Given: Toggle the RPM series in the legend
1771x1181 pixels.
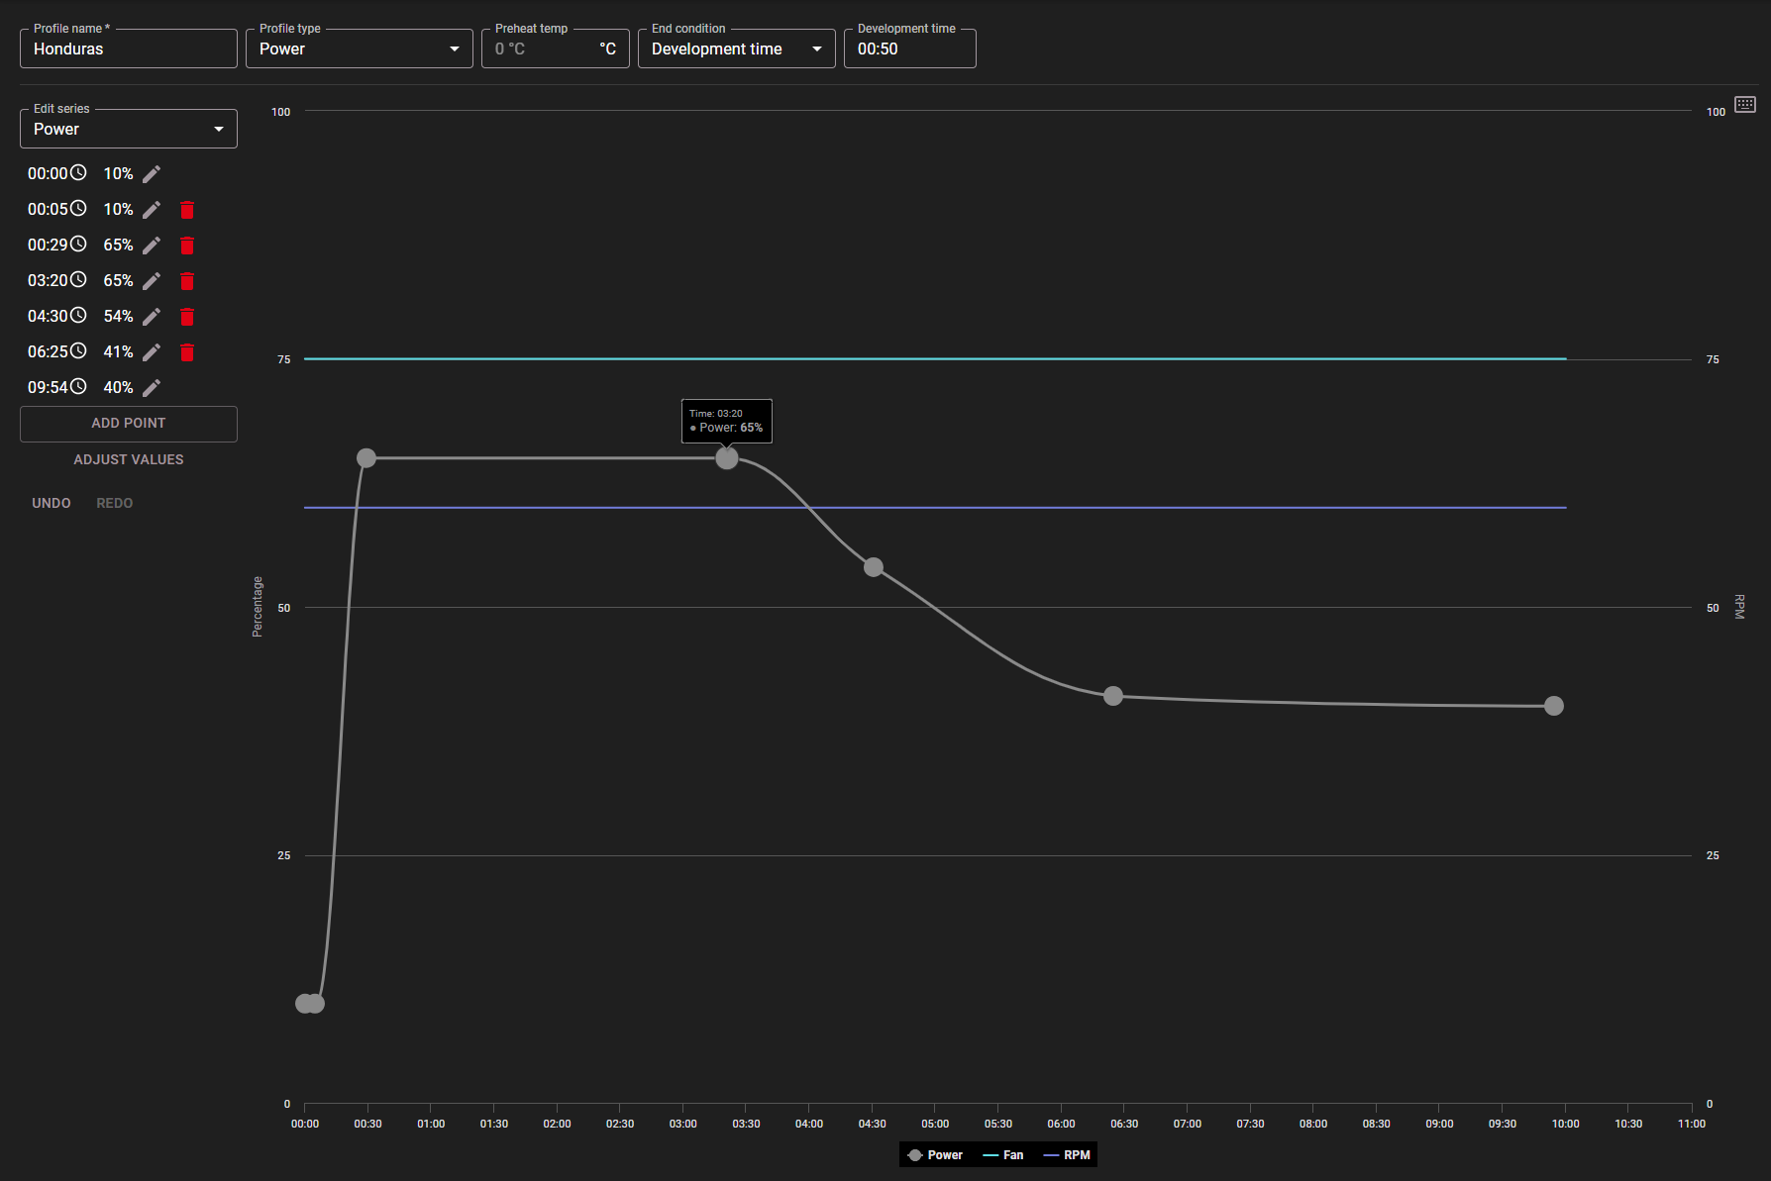Looking at the screenshot, I should pos(1067,1155).
